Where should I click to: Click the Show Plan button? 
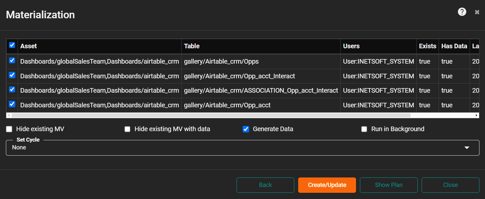pos(389,185)
